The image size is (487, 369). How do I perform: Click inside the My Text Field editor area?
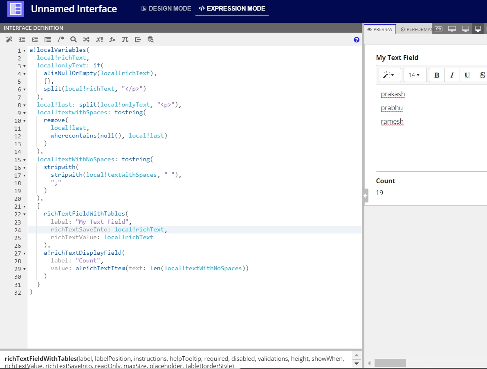pyautogui.click(x=432, y=128)
